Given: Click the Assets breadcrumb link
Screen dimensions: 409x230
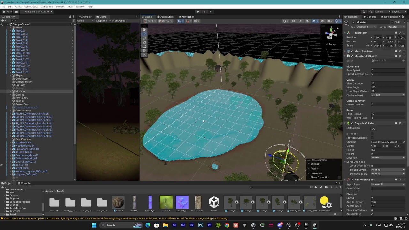Looking at the screenshot, I should pyautogui.click(x=49, y=191).
